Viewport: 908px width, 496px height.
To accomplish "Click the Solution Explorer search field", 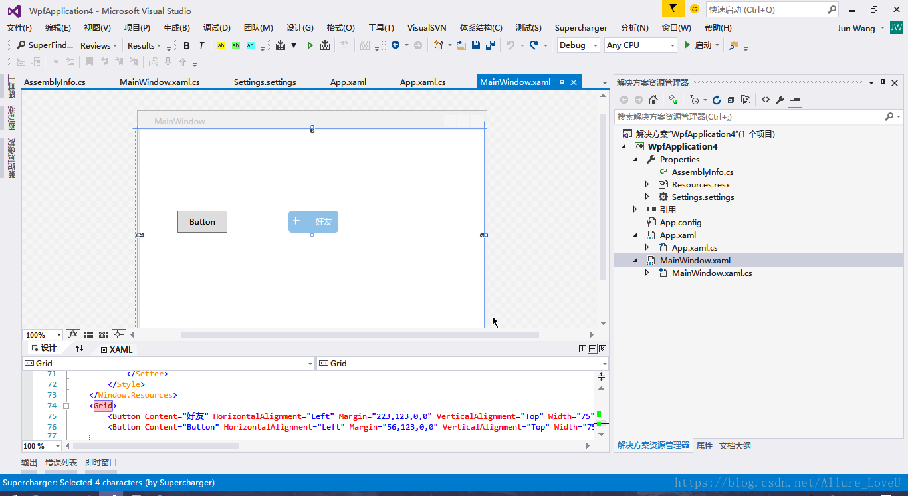I will [751, 116].
